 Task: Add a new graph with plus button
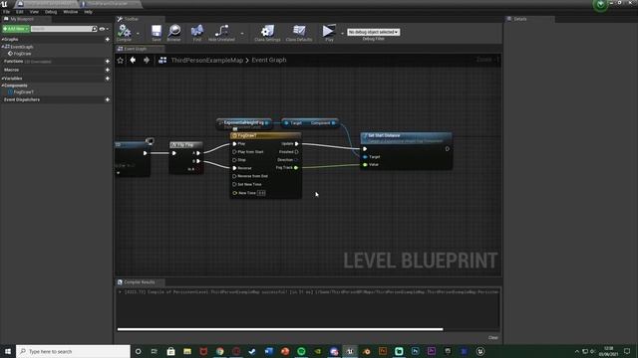point(108,40)
